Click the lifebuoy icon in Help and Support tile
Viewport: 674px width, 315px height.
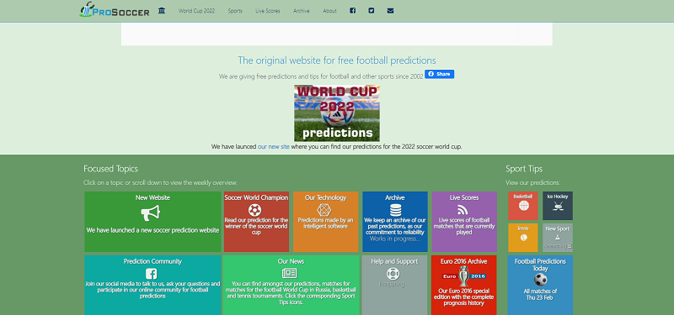click(x=393, y=274)
